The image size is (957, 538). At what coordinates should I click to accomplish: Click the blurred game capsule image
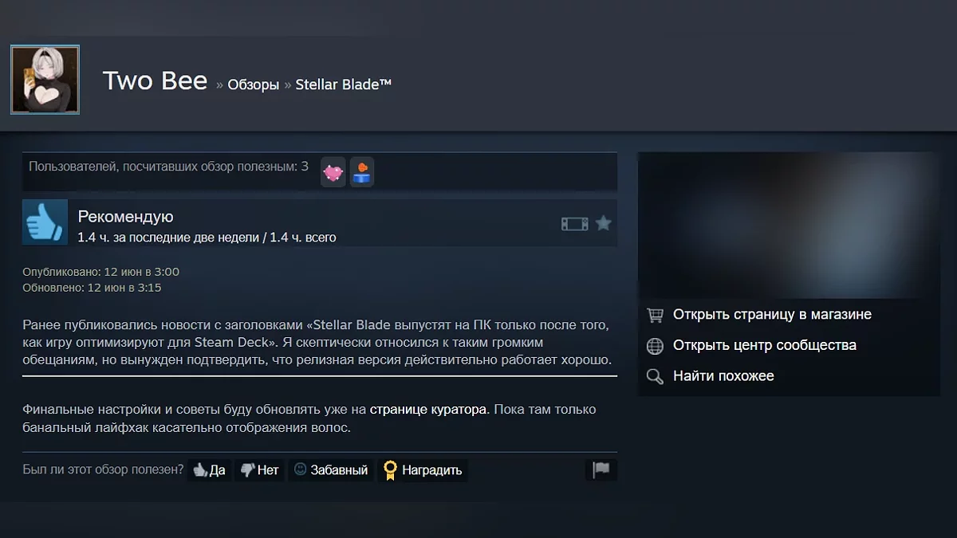pyautogui.click(x=789, y=225)
